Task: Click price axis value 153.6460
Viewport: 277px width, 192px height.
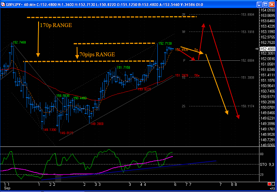Action: click(267, 21)
